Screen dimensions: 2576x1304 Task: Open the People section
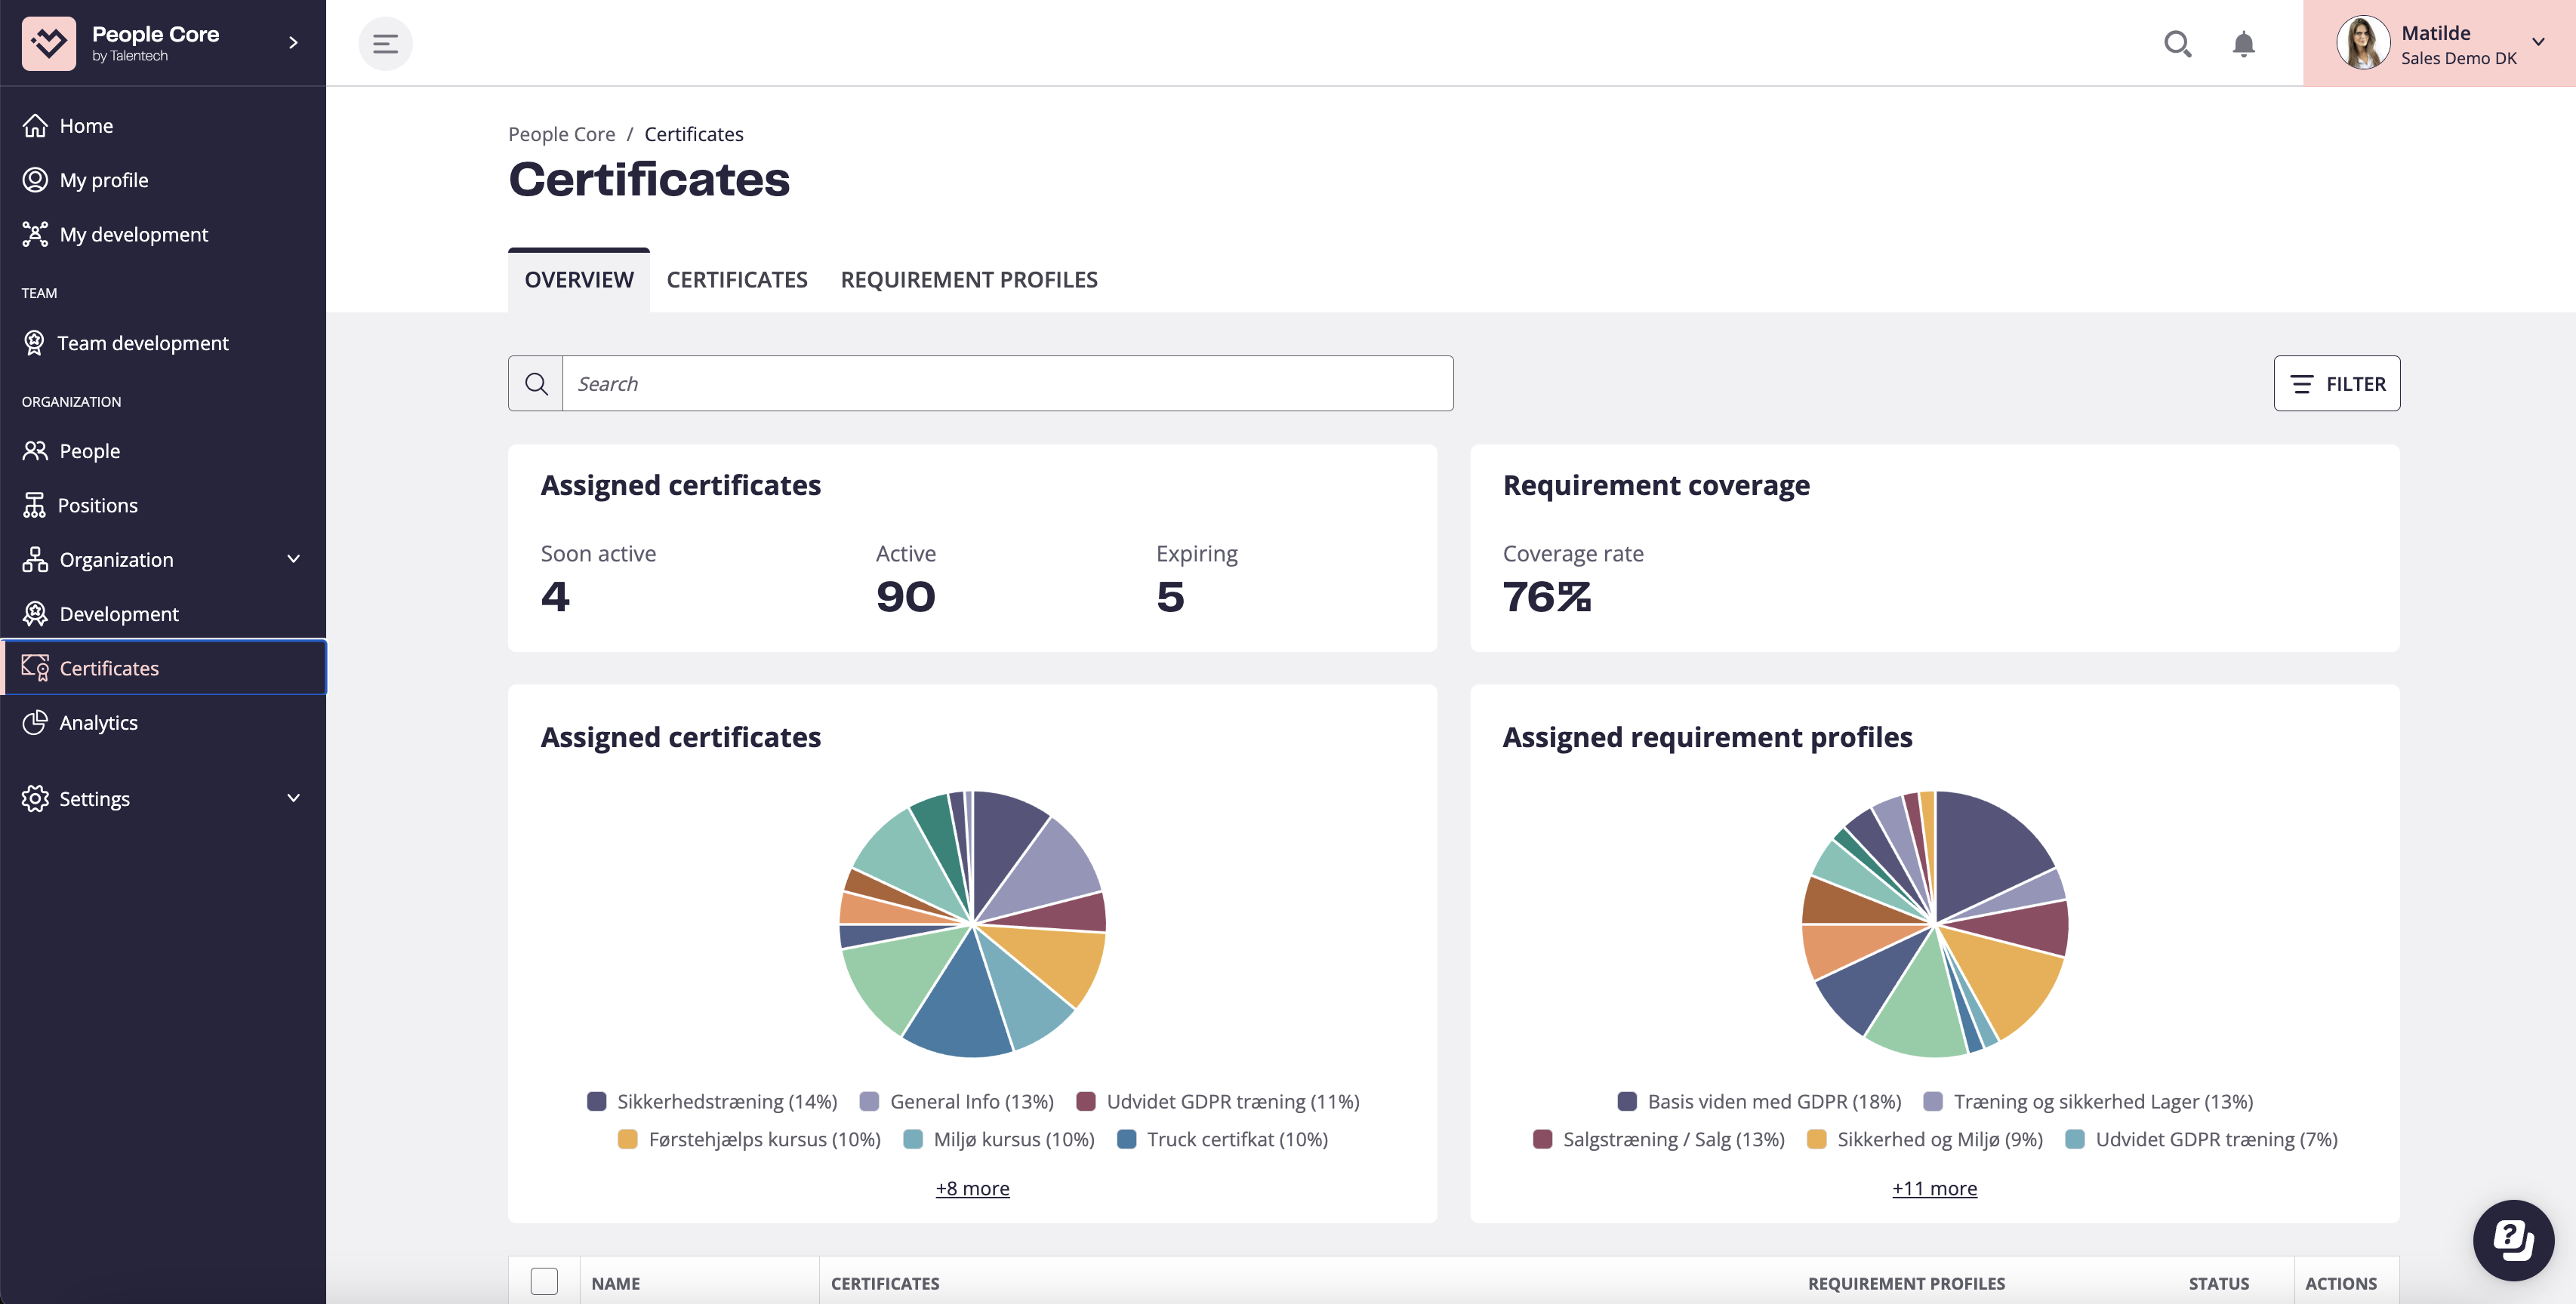point(90,451)
